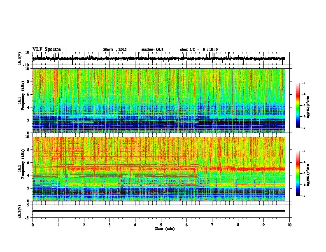Click the "ch.3(V)" axis label

coord(20,211)
